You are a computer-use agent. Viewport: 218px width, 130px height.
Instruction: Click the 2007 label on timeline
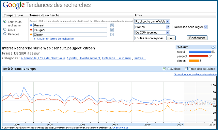pyautogui.click(x=115, y=125)
